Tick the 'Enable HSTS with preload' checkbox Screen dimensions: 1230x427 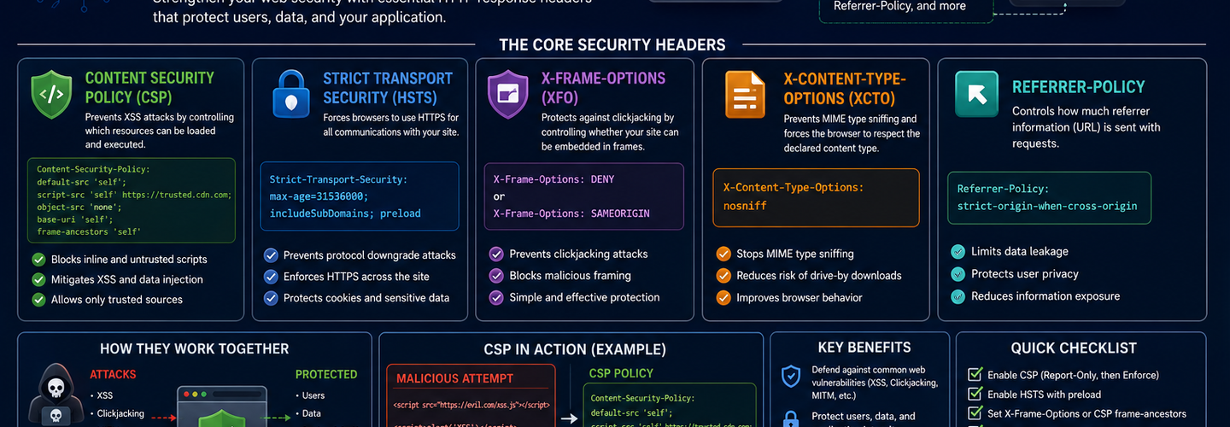[975, 395]
